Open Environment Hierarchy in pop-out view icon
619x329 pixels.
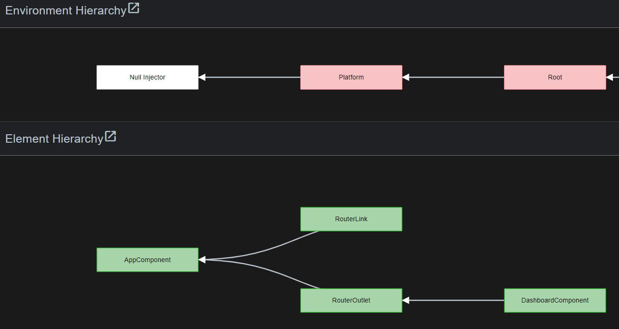(134, 8)
